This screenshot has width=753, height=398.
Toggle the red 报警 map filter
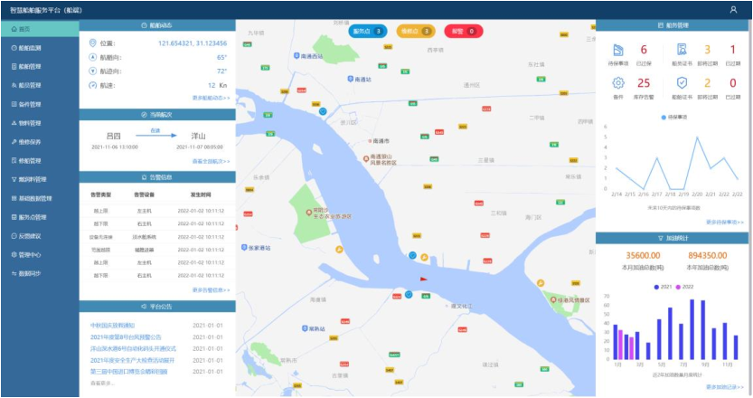463,32
